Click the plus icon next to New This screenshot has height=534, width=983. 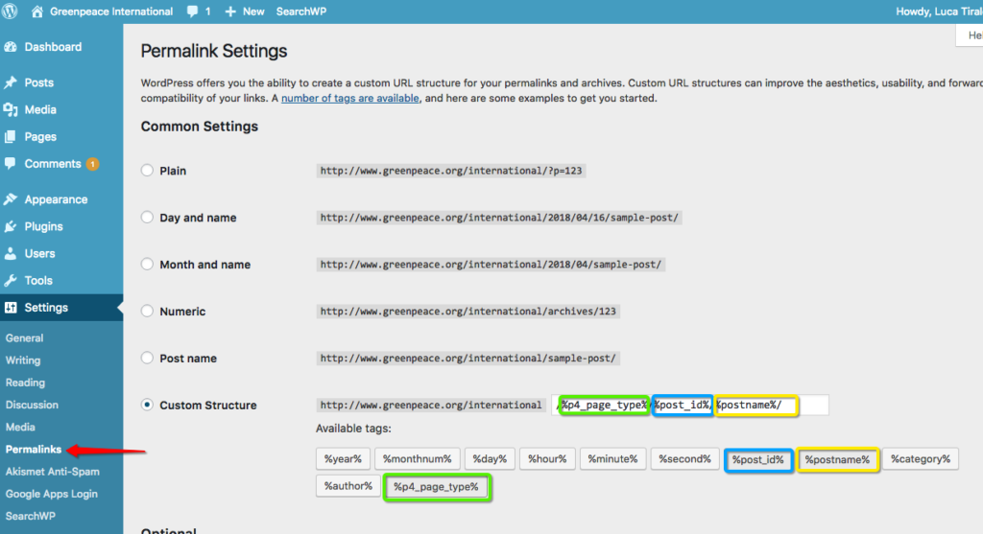tap(230, 12)
